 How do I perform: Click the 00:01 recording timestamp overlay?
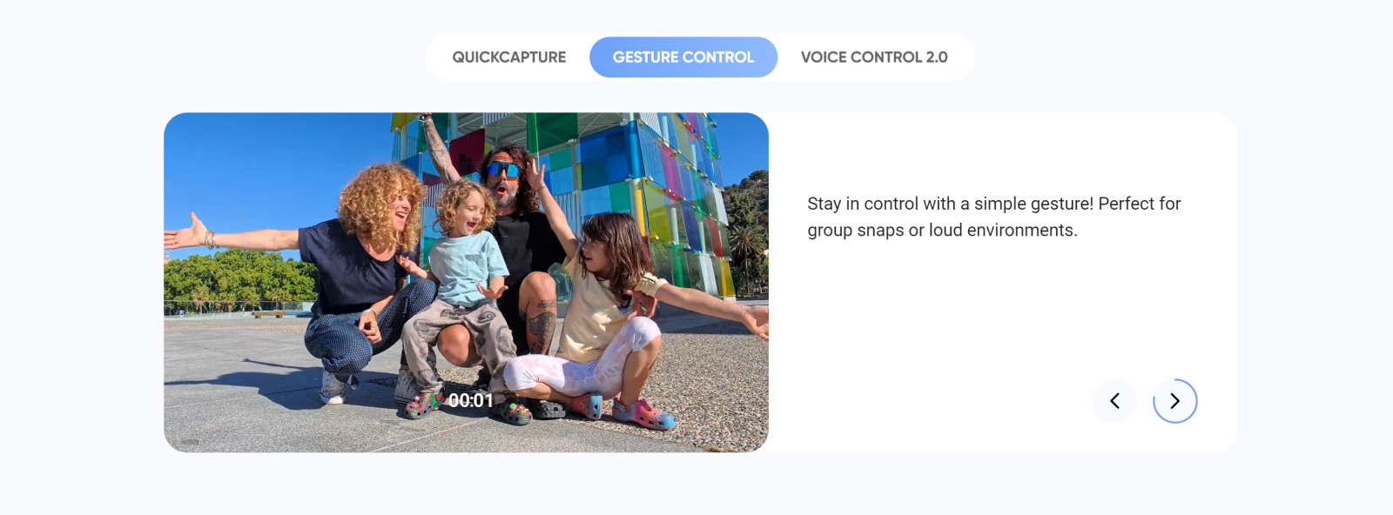471,400
